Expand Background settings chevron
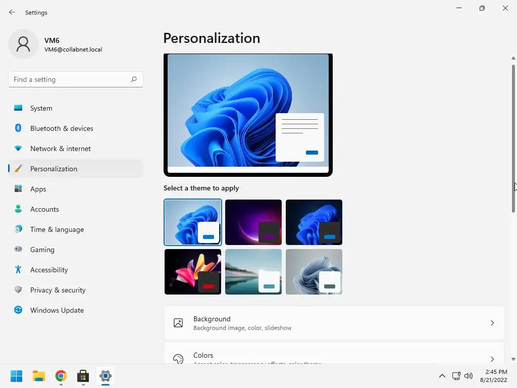 click(x=492, y=323)
